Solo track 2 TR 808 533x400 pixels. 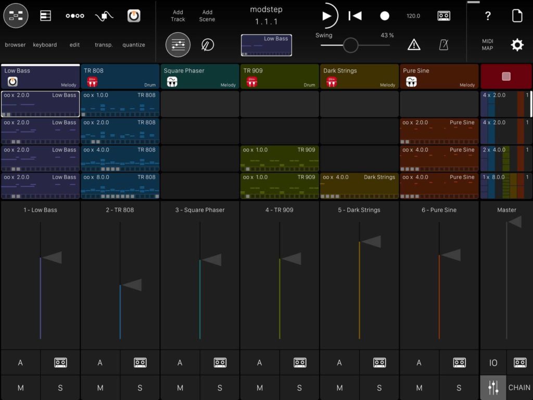(140, 387)
